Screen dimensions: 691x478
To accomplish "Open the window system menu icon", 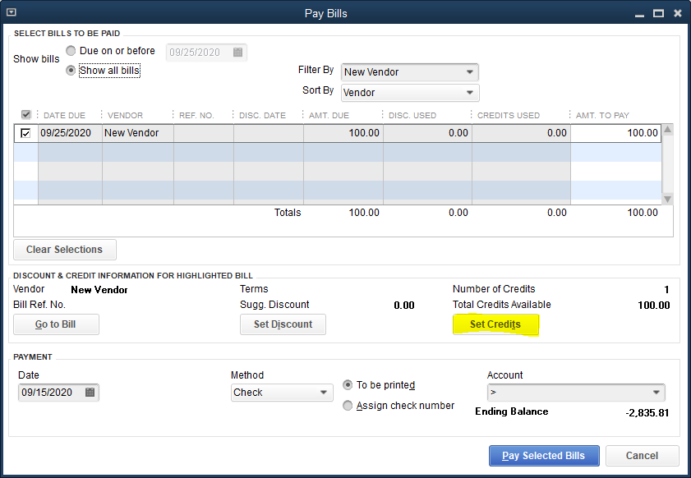I will 10,13.
